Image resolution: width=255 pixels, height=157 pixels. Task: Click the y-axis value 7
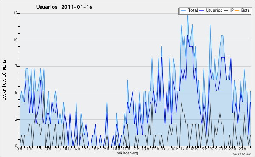17,66
